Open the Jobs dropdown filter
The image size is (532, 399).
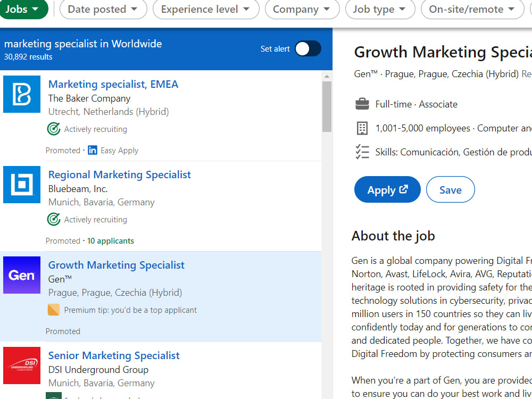click(23, 9)
